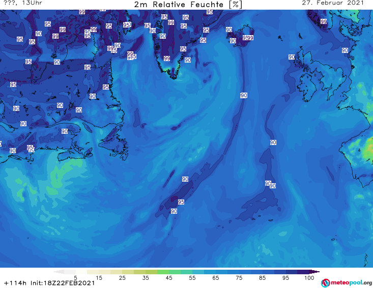Click the legend value "55"
373x288 pixels.
[x=192, y=278]
